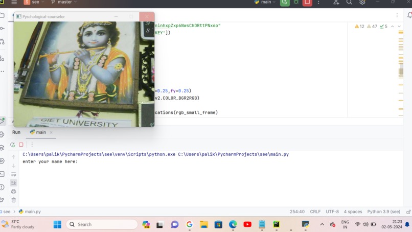Screen dimensions: 412x232
Task: Open the main run configuration dropdown
Action: tap(265, 2)
